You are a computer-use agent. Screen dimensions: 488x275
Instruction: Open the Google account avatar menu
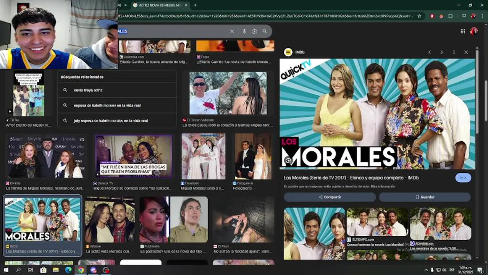(474, 31)
